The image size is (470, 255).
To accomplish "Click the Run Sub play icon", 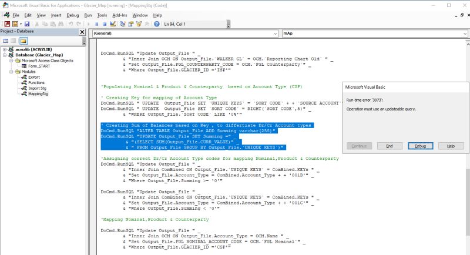I will (89, 24).
